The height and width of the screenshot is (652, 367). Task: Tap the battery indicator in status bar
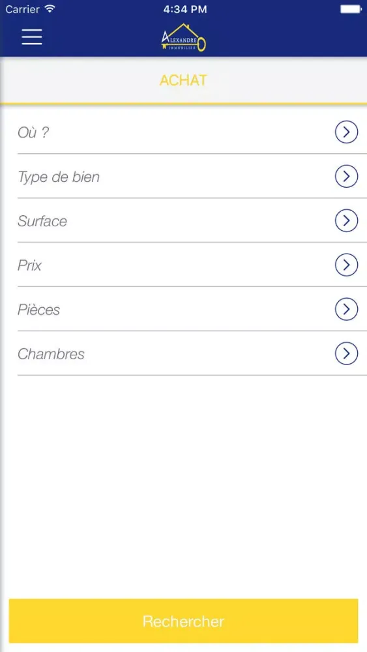[x=351, y=8]
